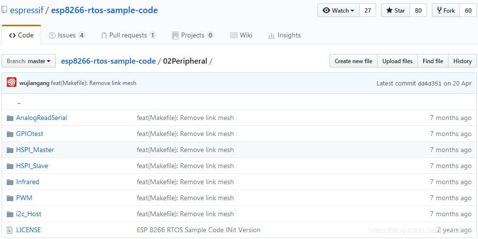
Task: Open the HSPI_Slave folder
Action: tap(32, 166)
